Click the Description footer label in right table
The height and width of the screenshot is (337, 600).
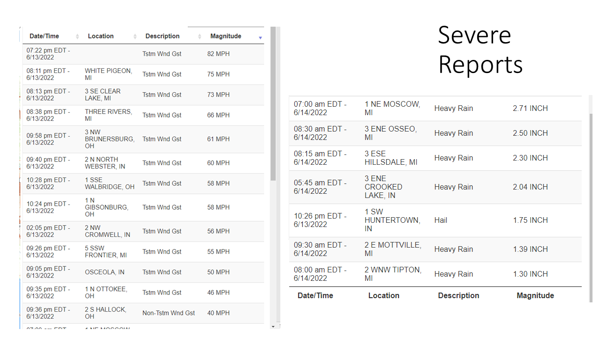pyautogui.click(x=458, y=295)
